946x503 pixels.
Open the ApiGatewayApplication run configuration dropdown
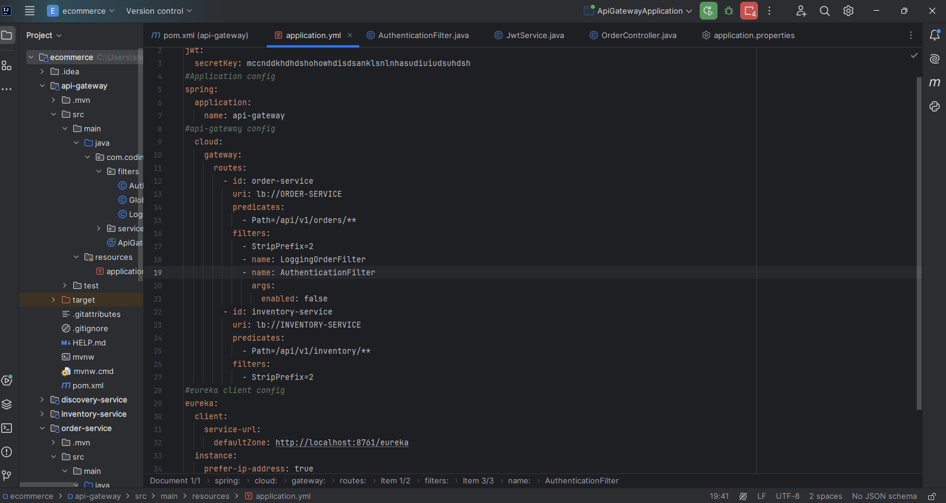638,11
